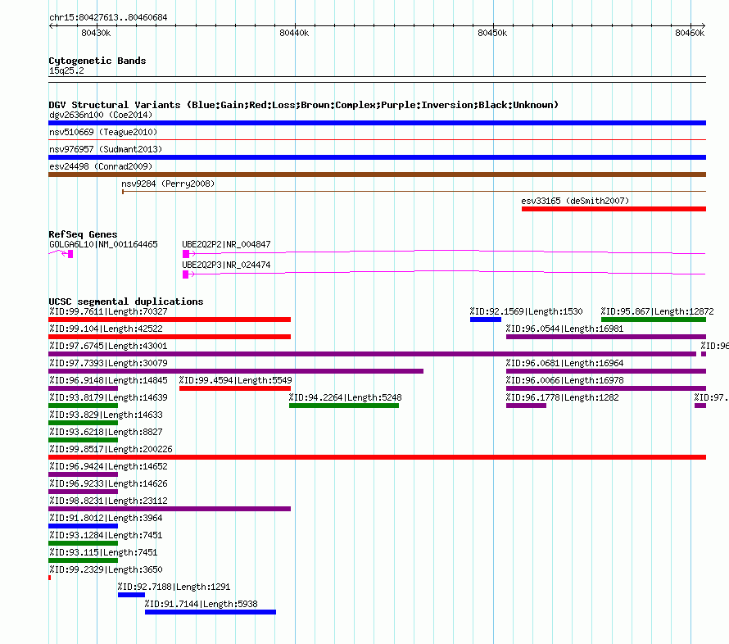Click the %ID:92.7188 Length:1291 blue bar
The width and height of the screenshot is (729, 644).
click(x=132, y=595)
